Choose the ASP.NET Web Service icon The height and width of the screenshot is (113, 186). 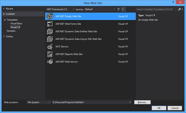coord(50,62)
